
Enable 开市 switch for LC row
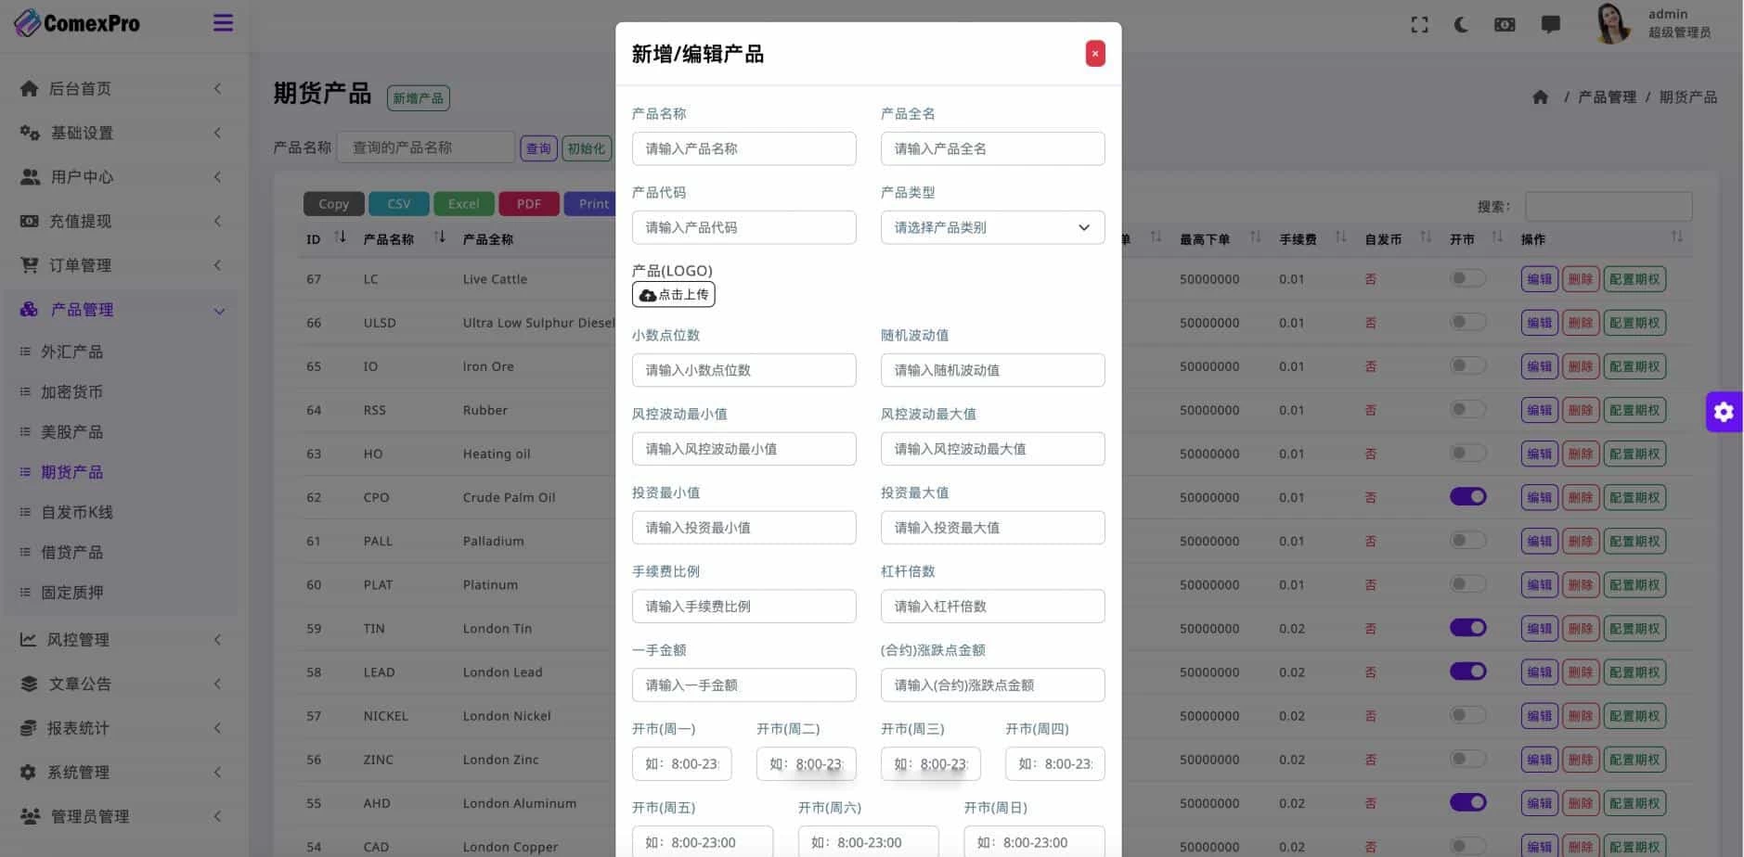coord(1467,279)
